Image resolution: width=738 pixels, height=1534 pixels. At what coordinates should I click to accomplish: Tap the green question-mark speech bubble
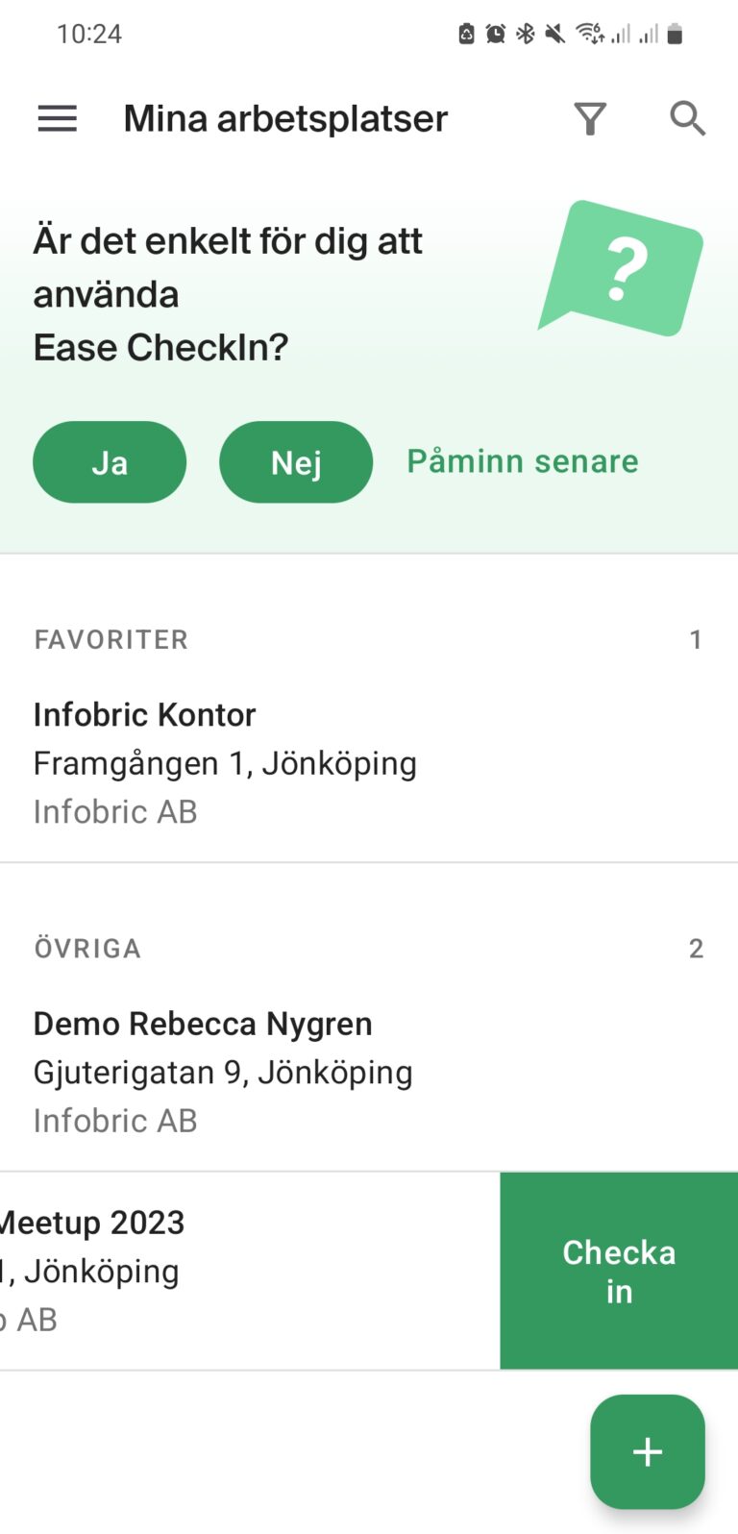[x=622, y=268]
